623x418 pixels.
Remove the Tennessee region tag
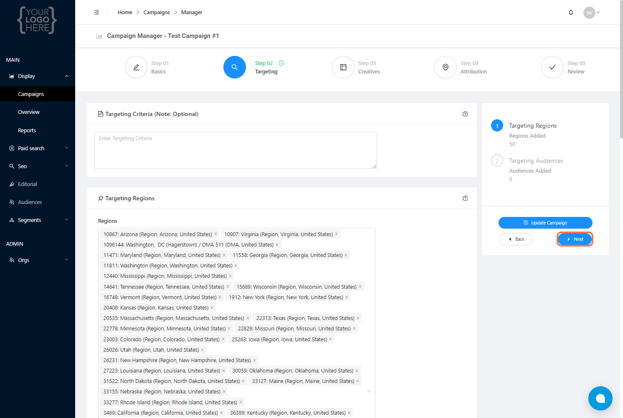(228, 287)
